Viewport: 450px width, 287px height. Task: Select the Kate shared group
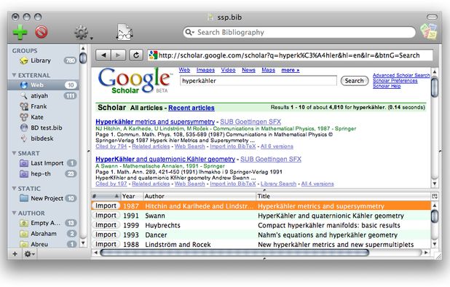[43, 117]
